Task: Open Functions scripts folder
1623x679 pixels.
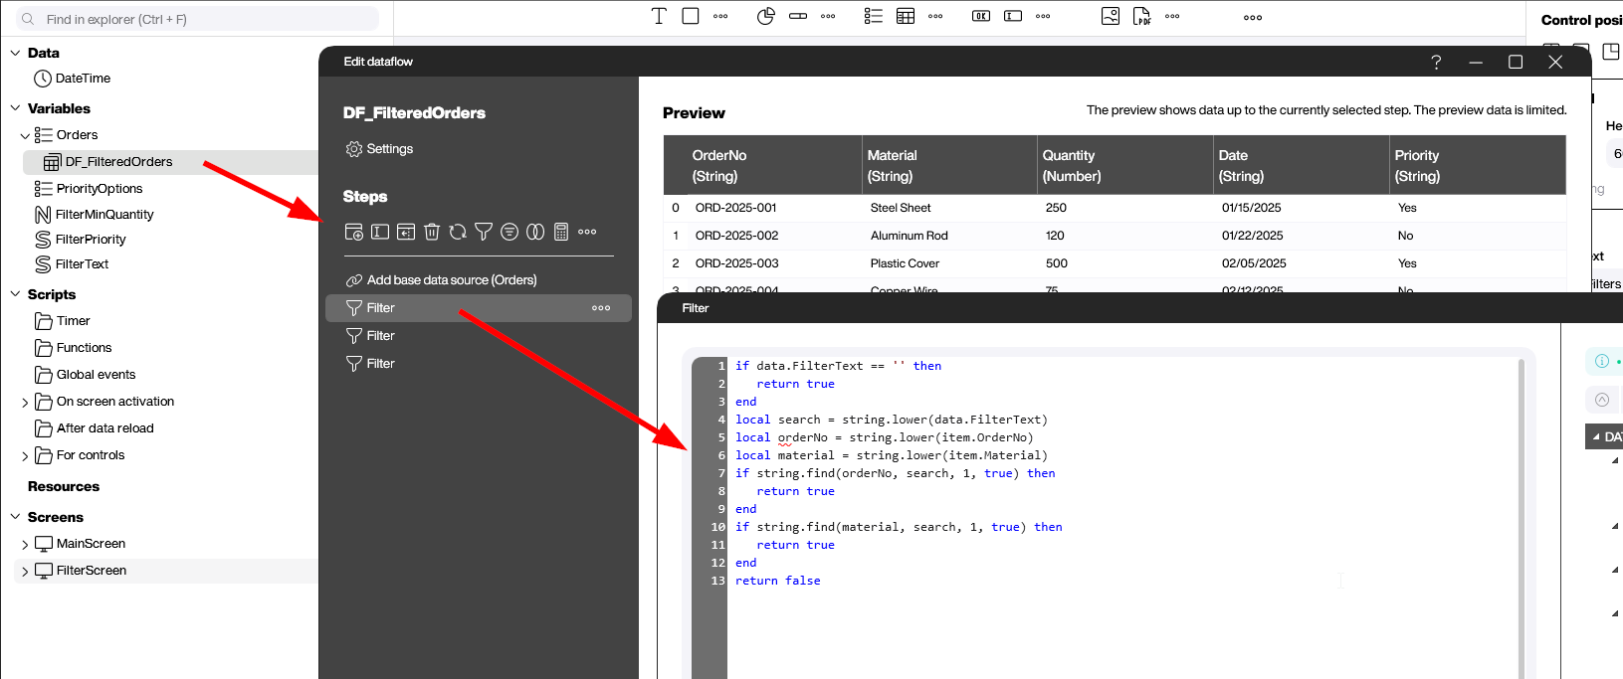Action: click(x=84, y=348)
